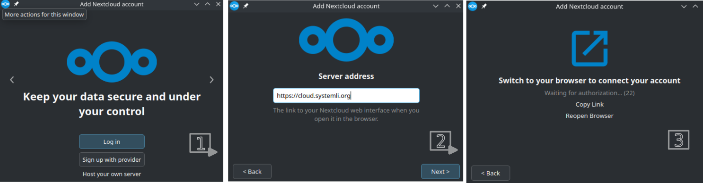Maximize the first Add Nextcloud account window

(x=208, y=4)
